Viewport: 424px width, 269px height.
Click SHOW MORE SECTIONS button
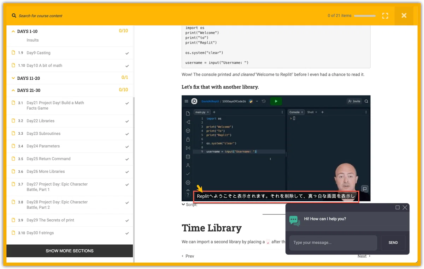click(70, 251)
